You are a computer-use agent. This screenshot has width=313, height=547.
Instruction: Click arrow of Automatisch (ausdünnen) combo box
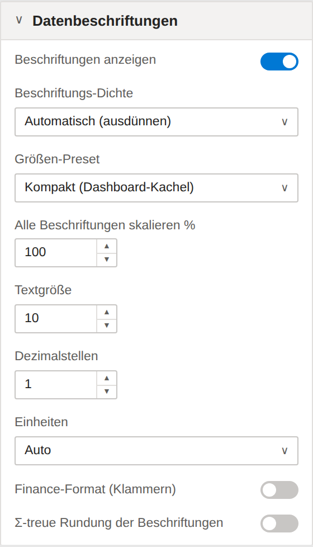point(284,122)
